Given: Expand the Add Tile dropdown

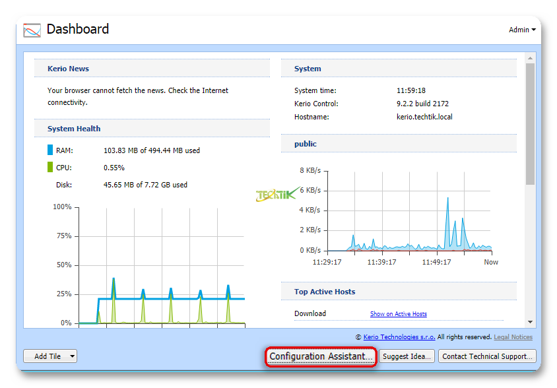Looking at the screenshot, I should click(50, 356).
